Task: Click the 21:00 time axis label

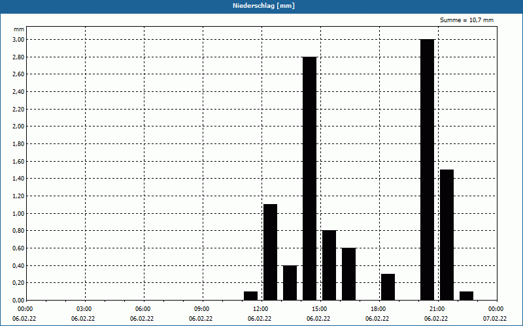Action: [438, 309]
